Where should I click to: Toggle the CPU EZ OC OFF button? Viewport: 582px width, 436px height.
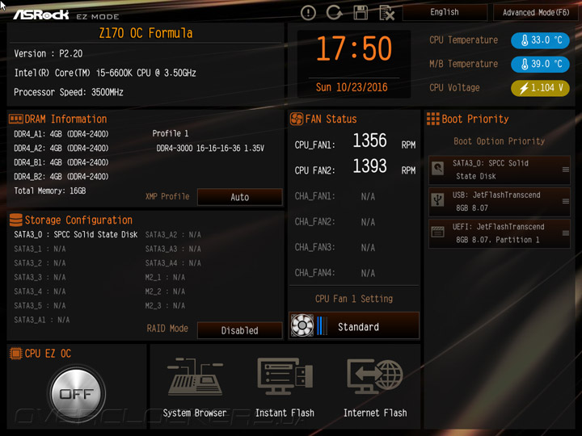(77, 394)
